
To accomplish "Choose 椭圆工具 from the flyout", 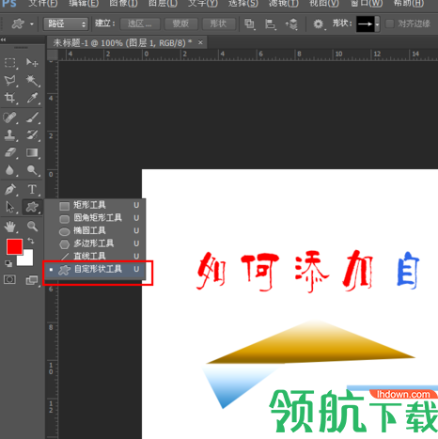I will pyautogui.click(x=95, y=230).
